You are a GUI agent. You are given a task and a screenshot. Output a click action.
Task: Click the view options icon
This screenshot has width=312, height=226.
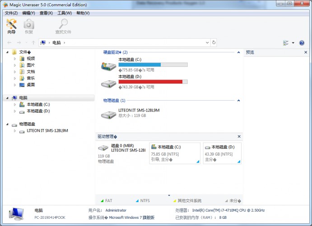point(286,43)
